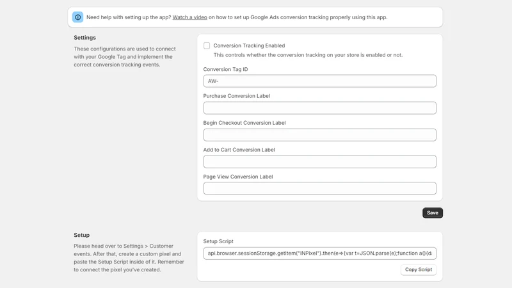Select the Page View Conversion Label field
Viewport: 512px width, 288px height.
tap(319, 188)
